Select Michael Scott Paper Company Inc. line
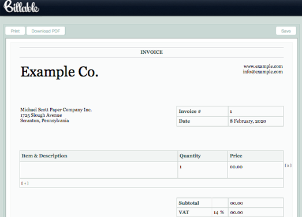The width and height of the screenshot is (302, 217). [x=56, y=110]
